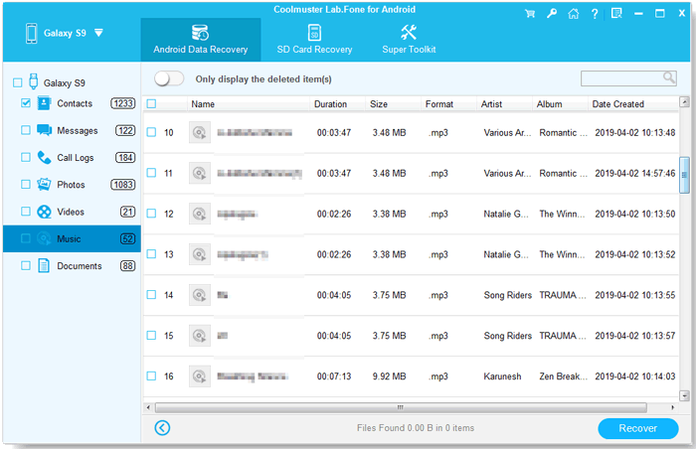Click the search magnifier icon
Screen dimensions: 696x449
coord(669,77)
